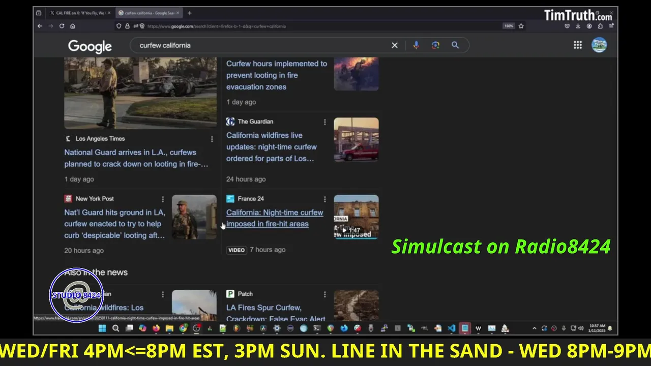Open Firefox View icon left of the tabs
The image size is (651, 366).
pos(39,13)
